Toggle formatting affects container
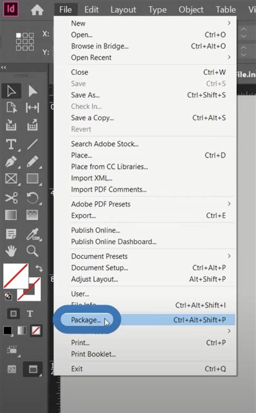 click(13, 314)
